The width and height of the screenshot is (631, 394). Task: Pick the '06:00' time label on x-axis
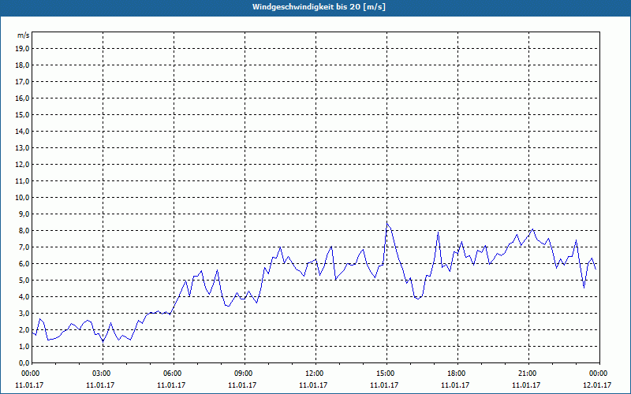(174, 374)
